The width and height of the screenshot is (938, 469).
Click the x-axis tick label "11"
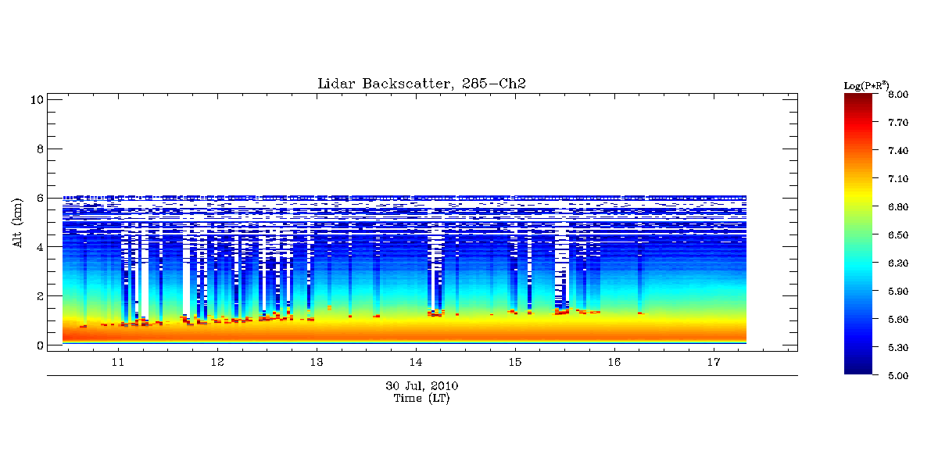click(118, 363)
